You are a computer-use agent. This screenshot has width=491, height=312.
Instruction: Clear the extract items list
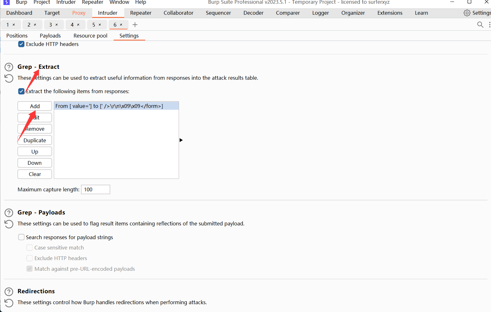pyautogui.click(x=35, y=174)
